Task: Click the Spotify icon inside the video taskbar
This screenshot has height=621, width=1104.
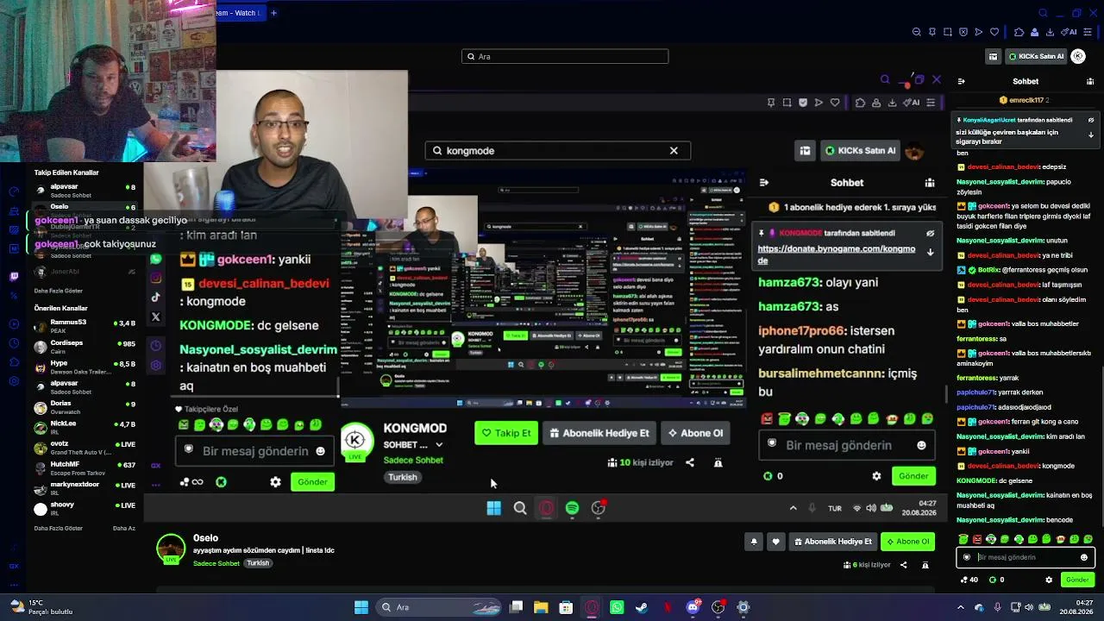Action: [572, 508]
